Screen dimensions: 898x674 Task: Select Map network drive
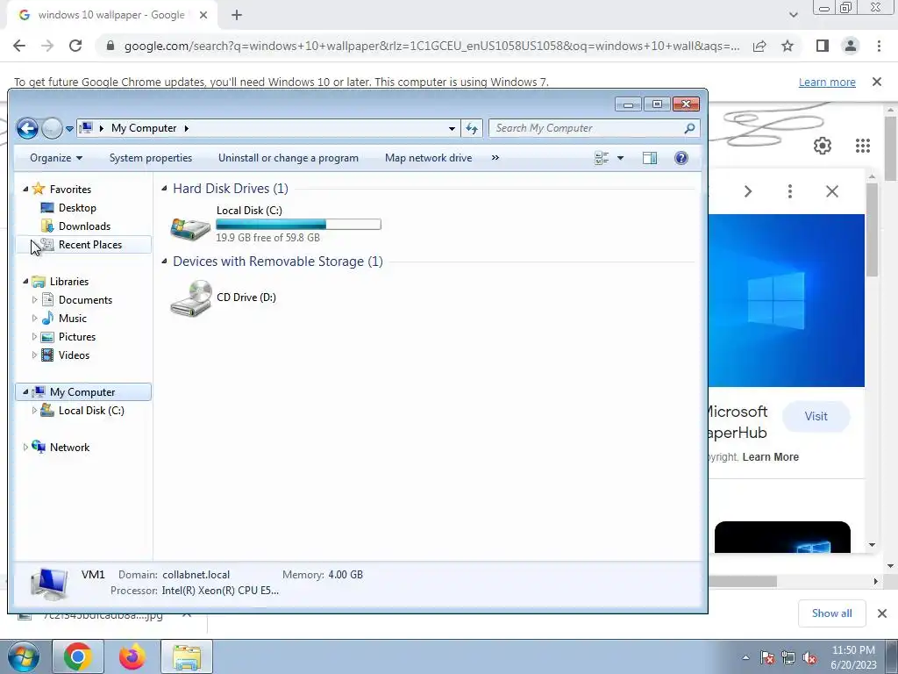click(428, 158)
